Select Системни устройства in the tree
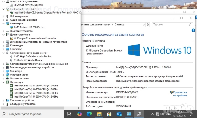Image resolution: width=197 pixels, height=118 pixels. click(22, 100)
